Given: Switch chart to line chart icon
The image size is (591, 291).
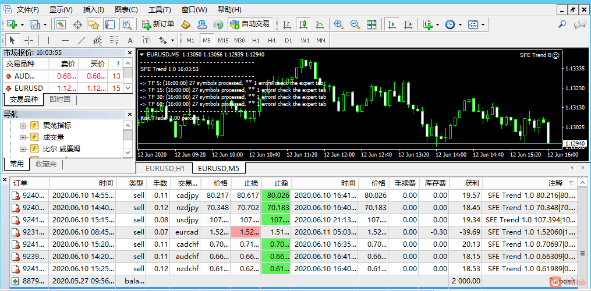Looking at the screenshot, I should (x=320, y=24).
